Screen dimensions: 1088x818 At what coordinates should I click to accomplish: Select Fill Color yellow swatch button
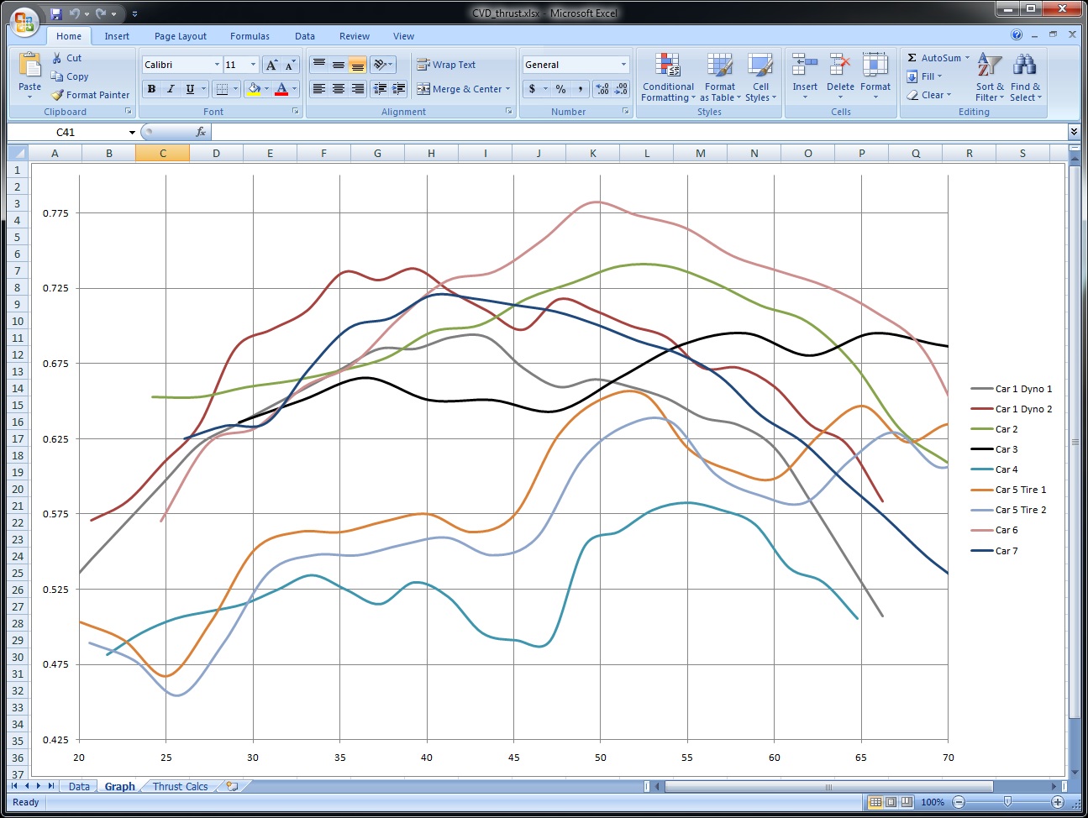pos(254,89)
